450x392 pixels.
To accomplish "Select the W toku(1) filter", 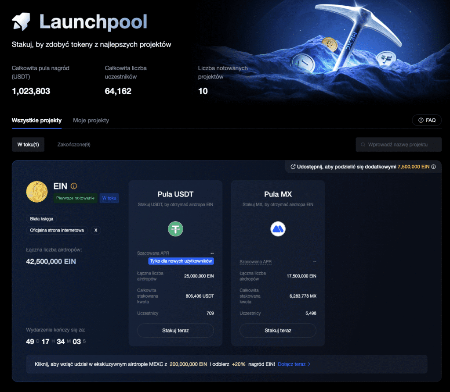I will tap(28, 145).
